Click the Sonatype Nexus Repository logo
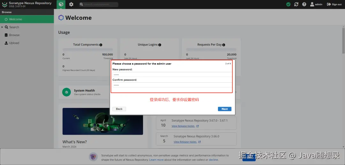Viewport: 345px width, 165px height. tap(4, 4)
